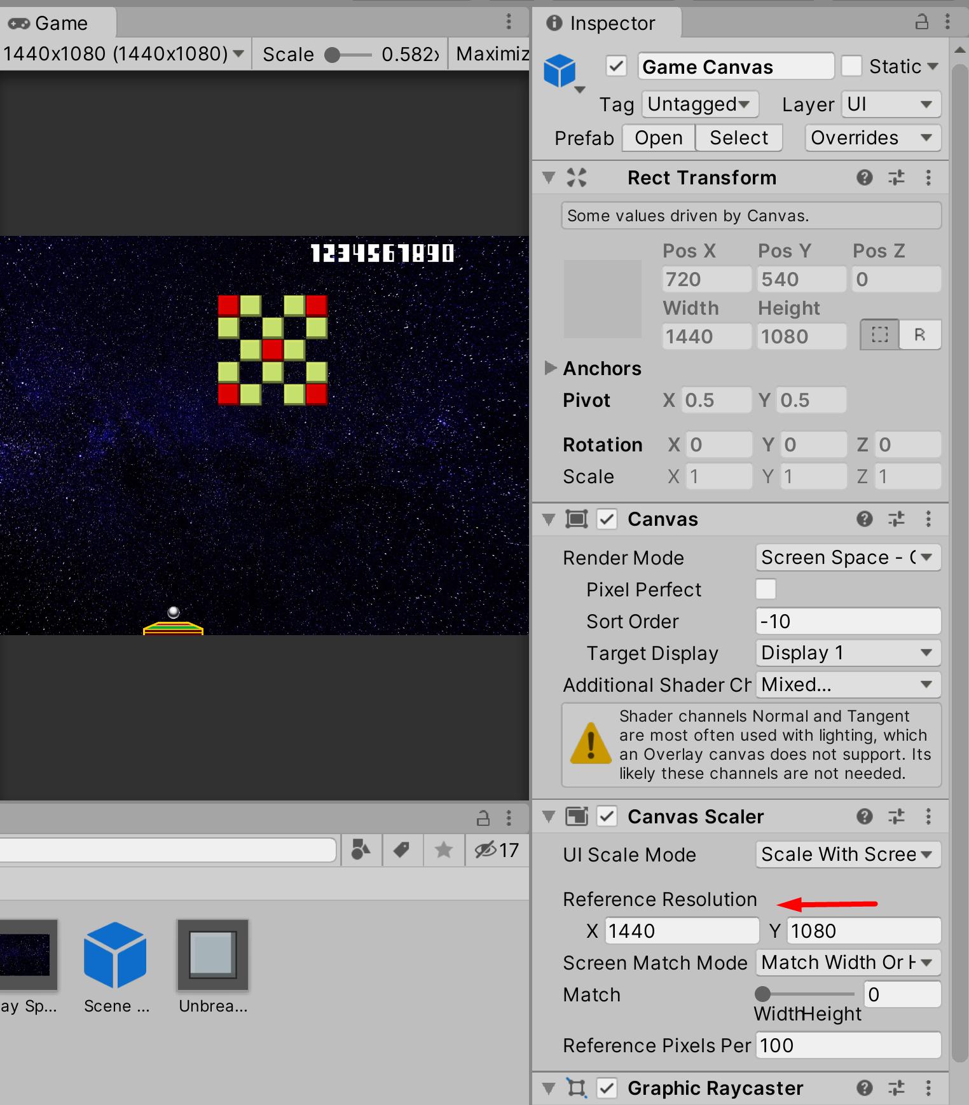Open Graphic Raycaster context menu
Screen dimensions: 969x1105
(x=928, y=1088)
